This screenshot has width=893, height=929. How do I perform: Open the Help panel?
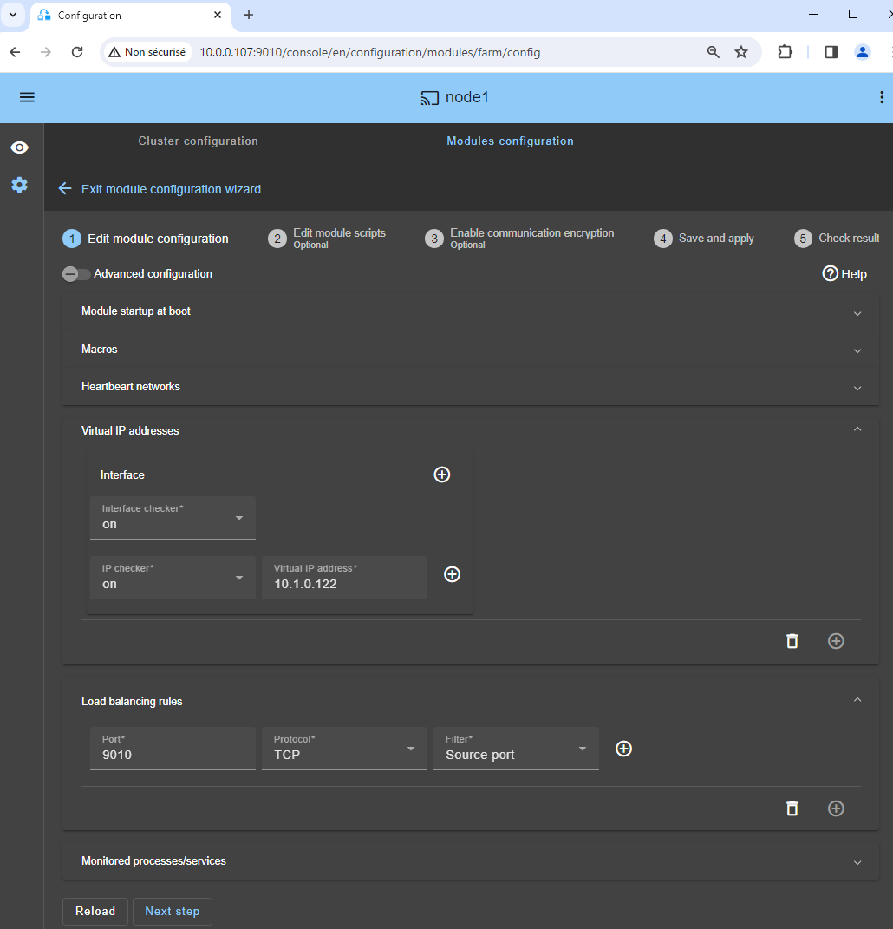844,273
